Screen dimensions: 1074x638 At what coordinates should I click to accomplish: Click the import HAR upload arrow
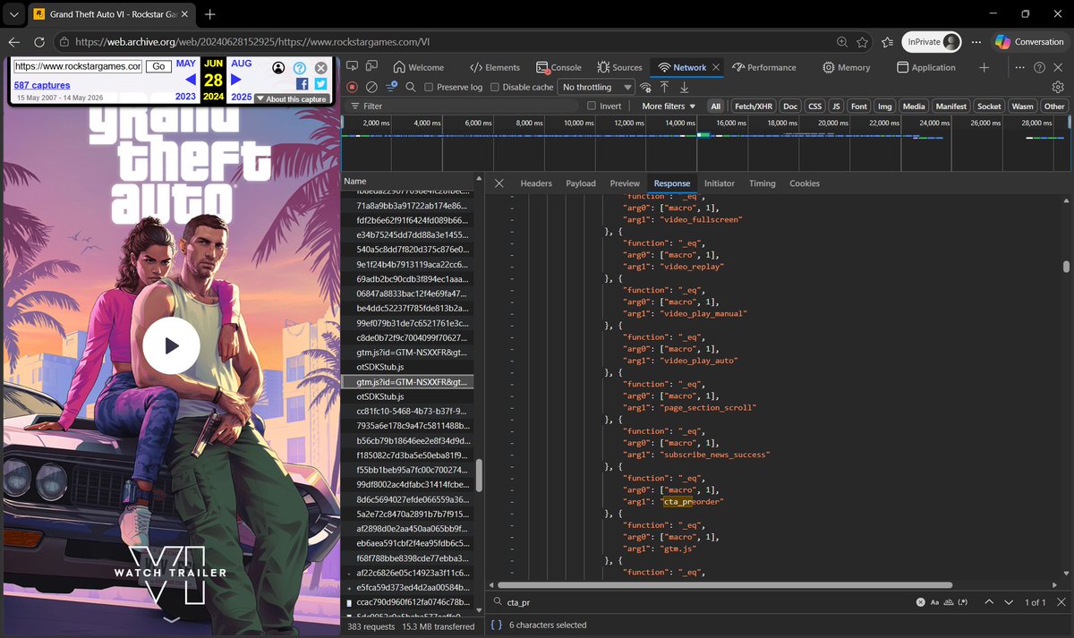click(664, 87)
